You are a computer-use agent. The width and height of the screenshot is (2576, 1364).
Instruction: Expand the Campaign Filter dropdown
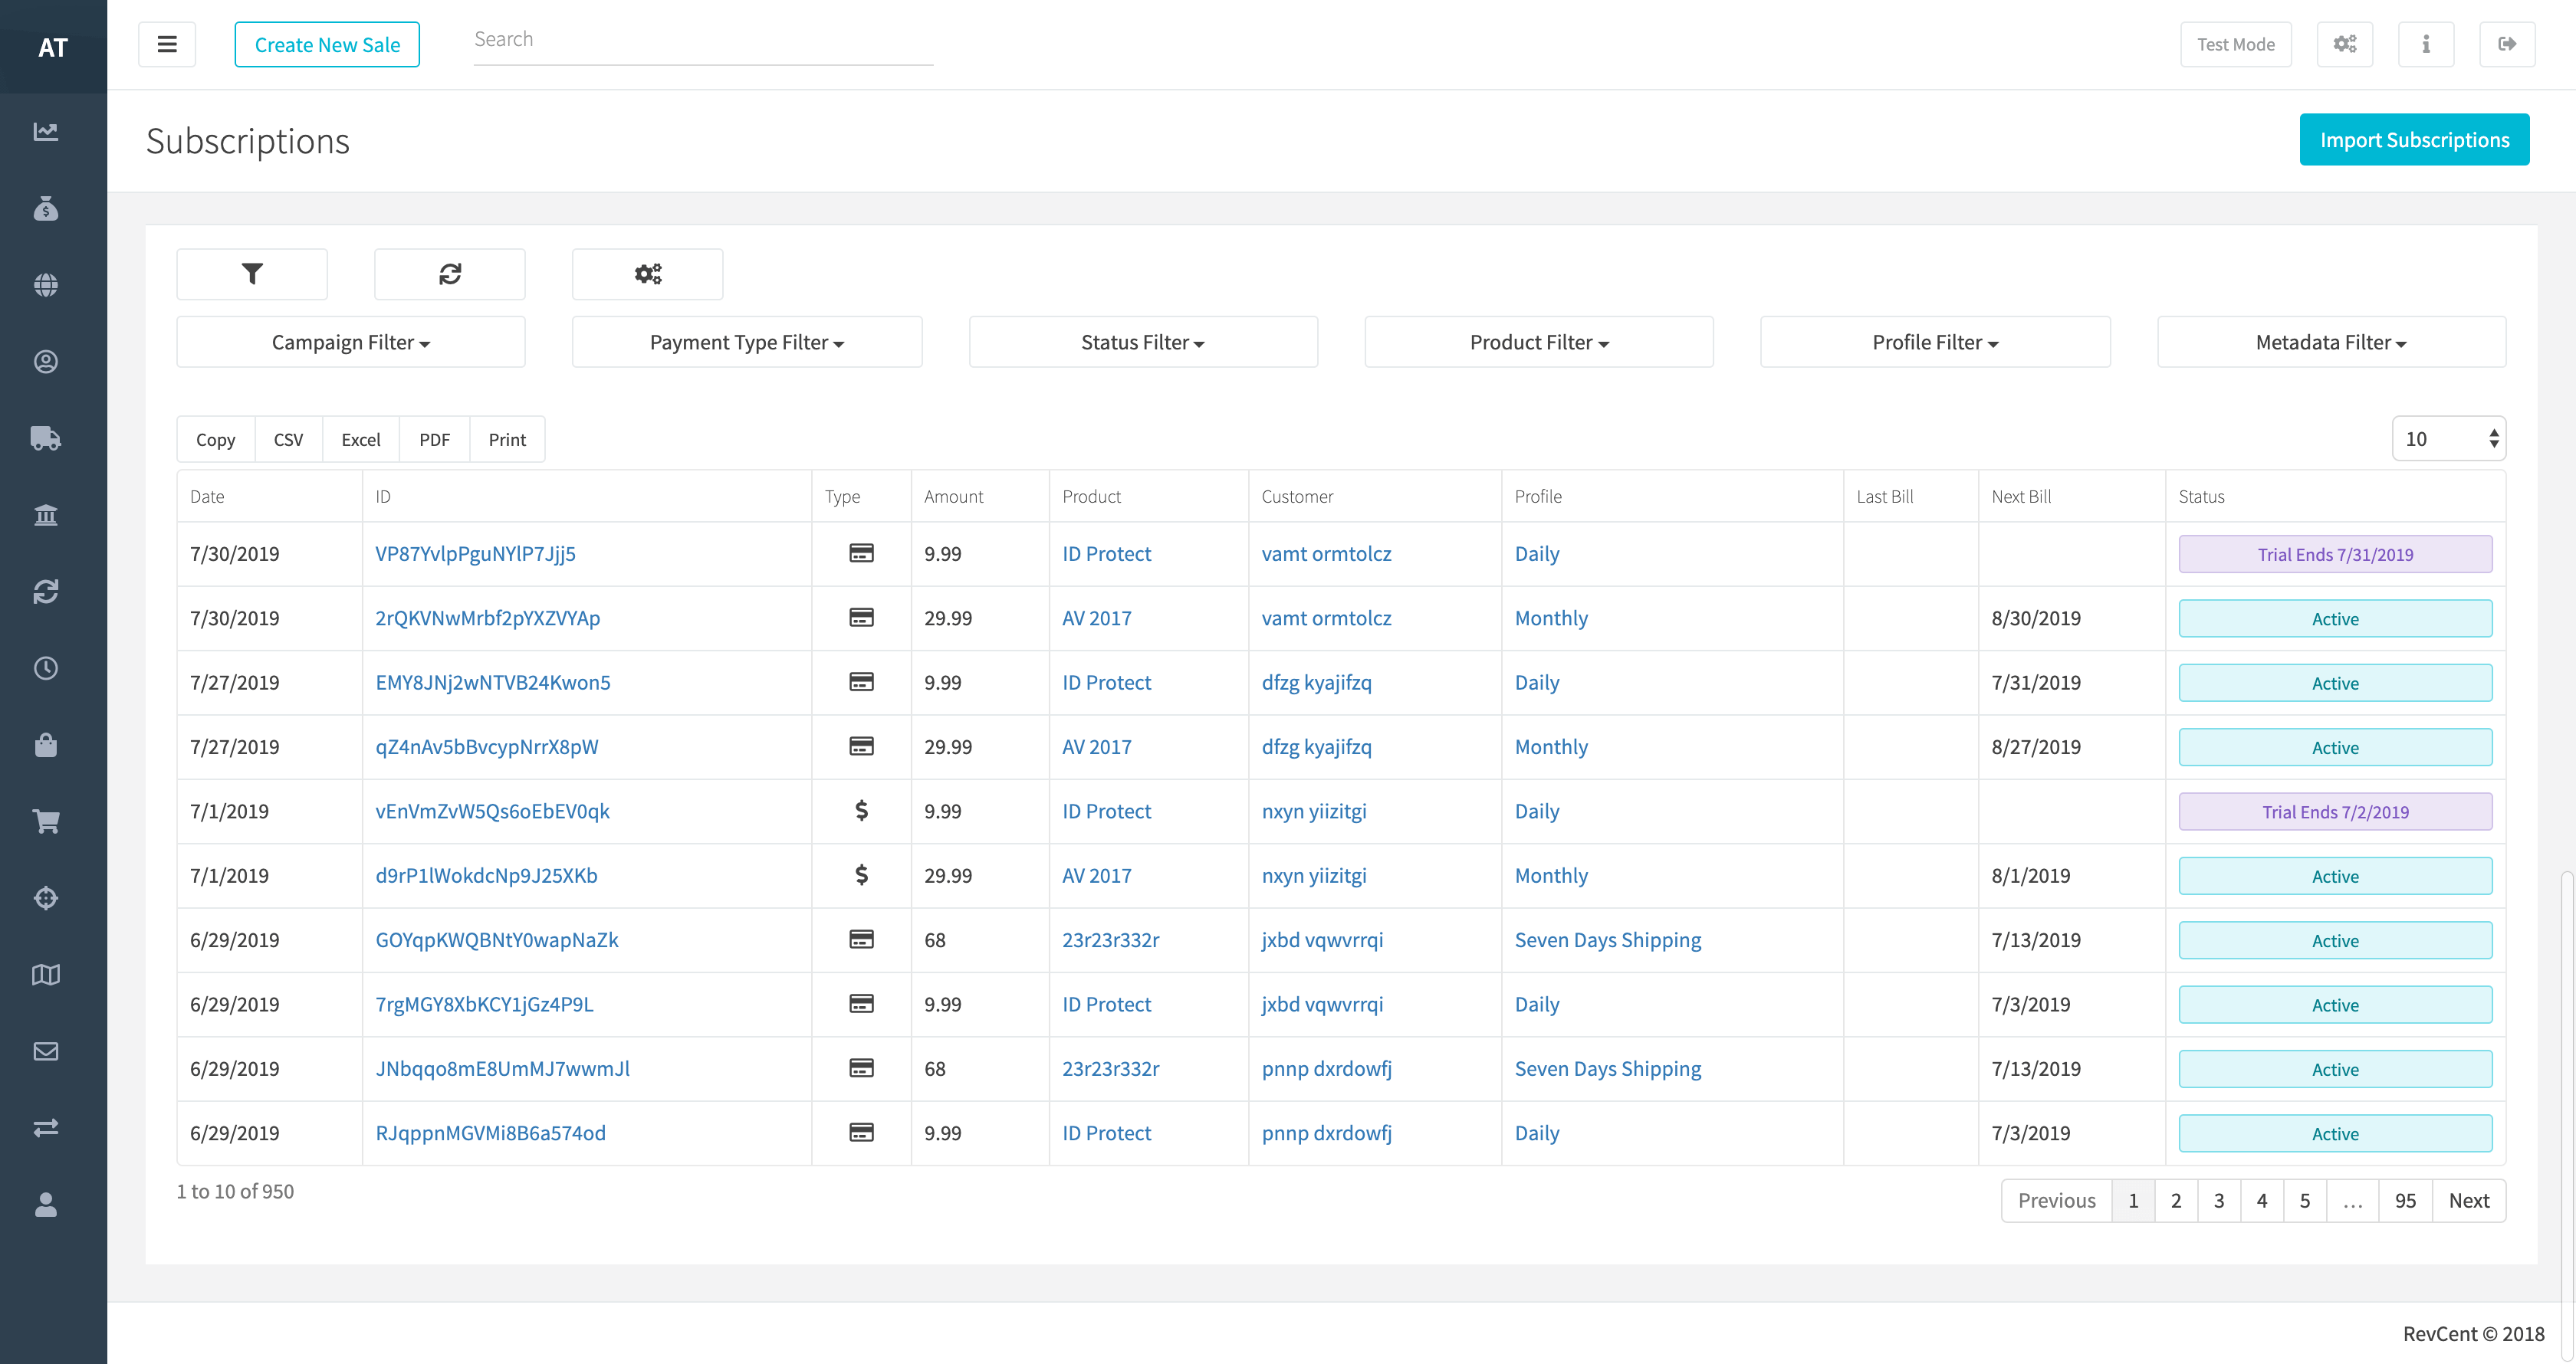click(x=351, y=343)
